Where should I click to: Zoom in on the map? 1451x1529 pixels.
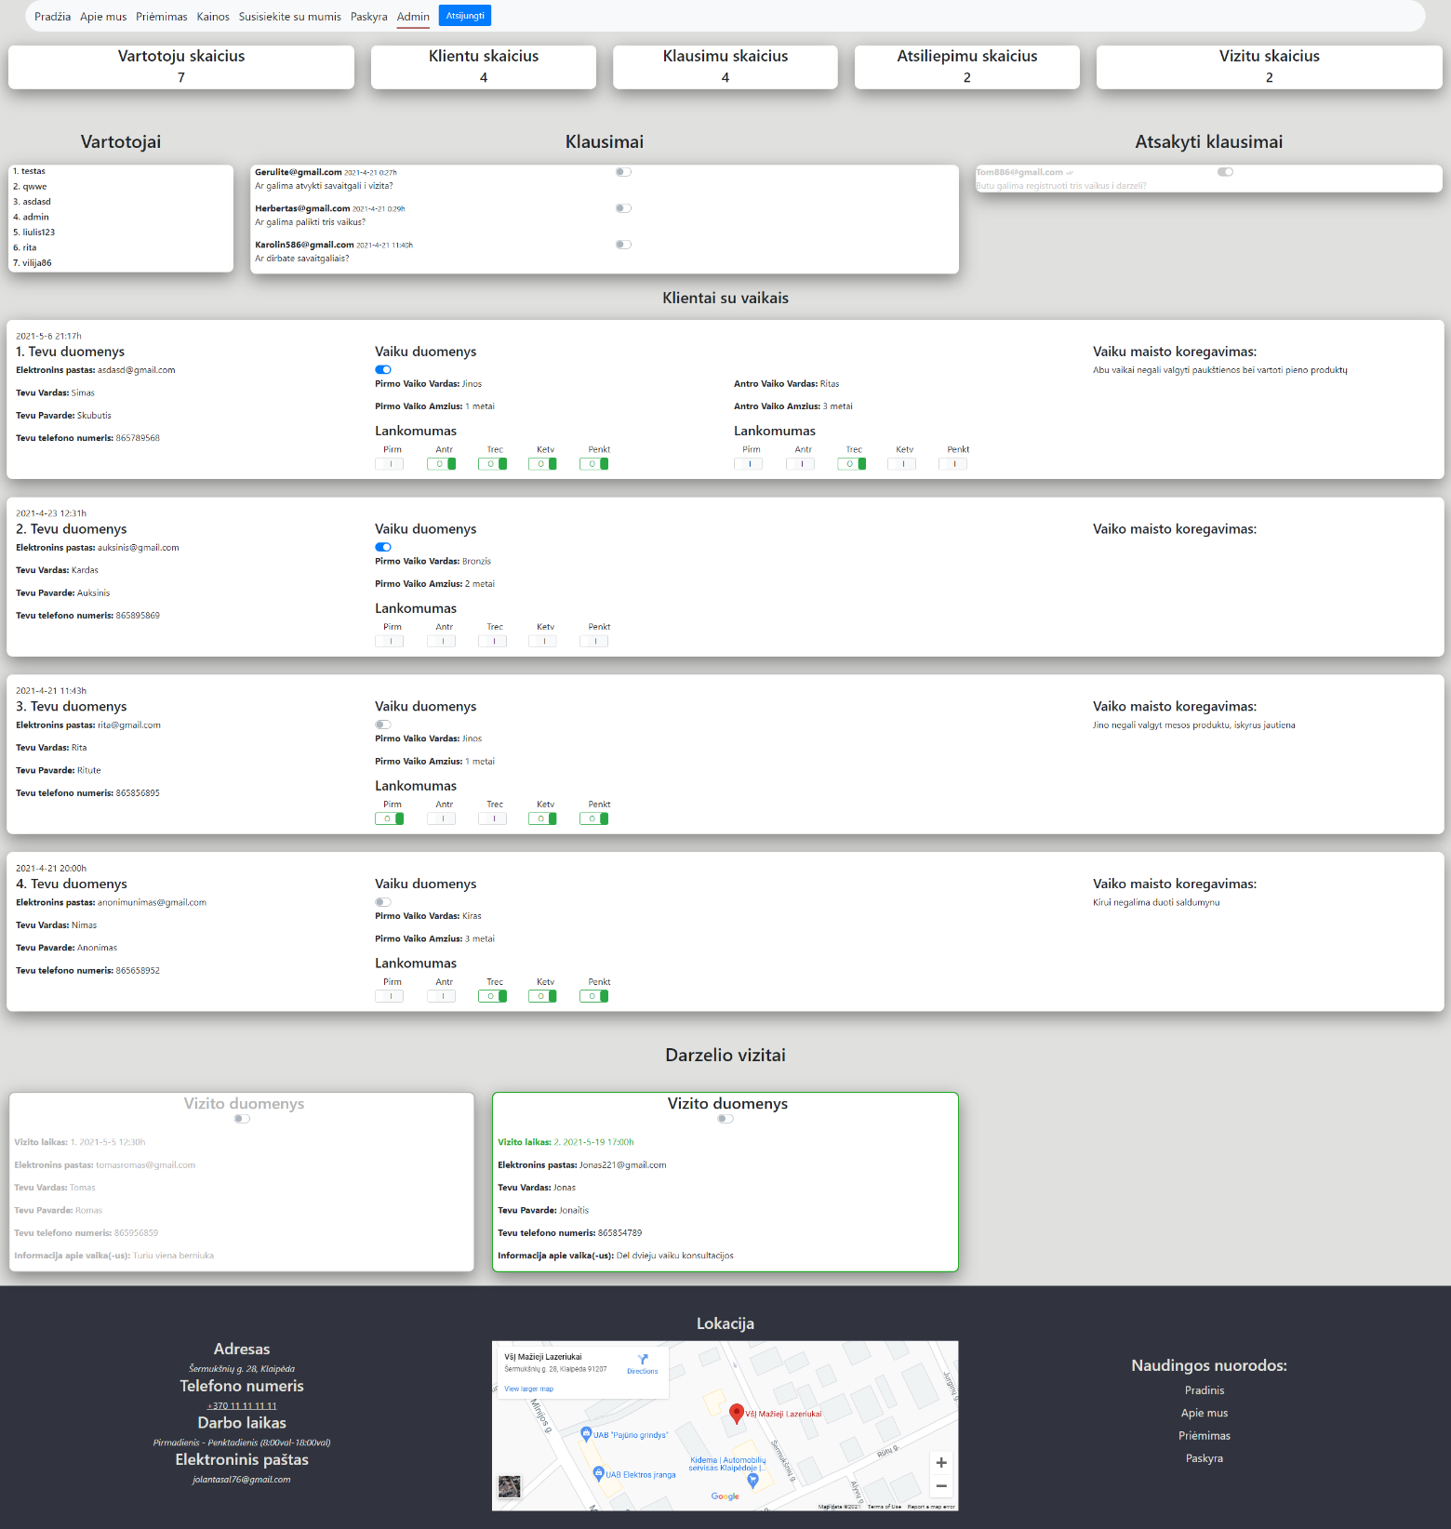click(941, 1463)
